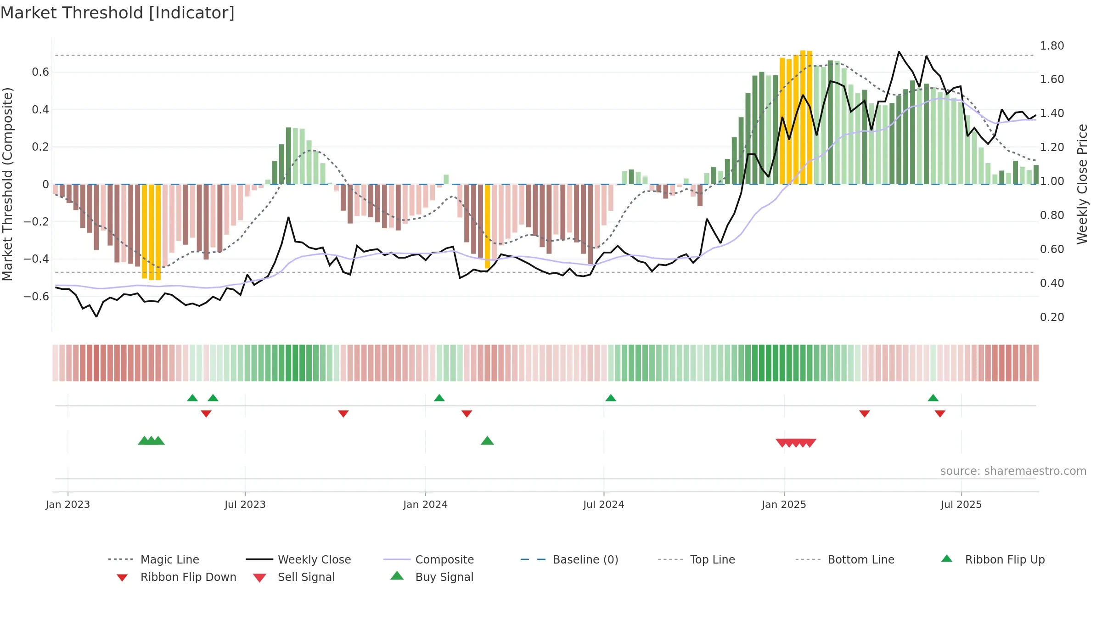Click the Jul 2025 axis label
The width and height of the screenshot is (1102, 620).
(961, 504)
